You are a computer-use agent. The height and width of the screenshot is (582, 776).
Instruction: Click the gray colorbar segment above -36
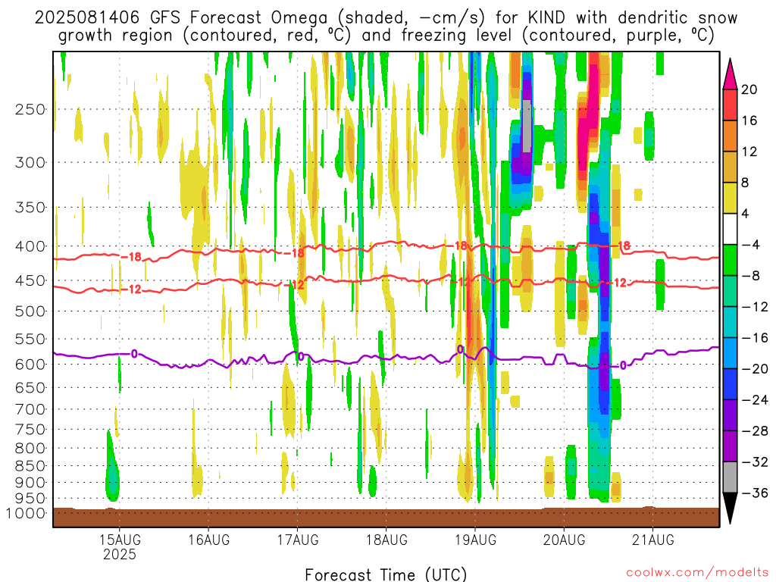coord(730,477)
